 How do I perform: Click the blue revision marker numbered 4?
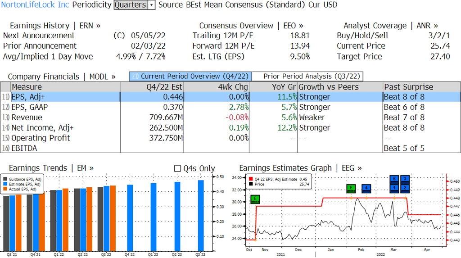click(366, 188)
